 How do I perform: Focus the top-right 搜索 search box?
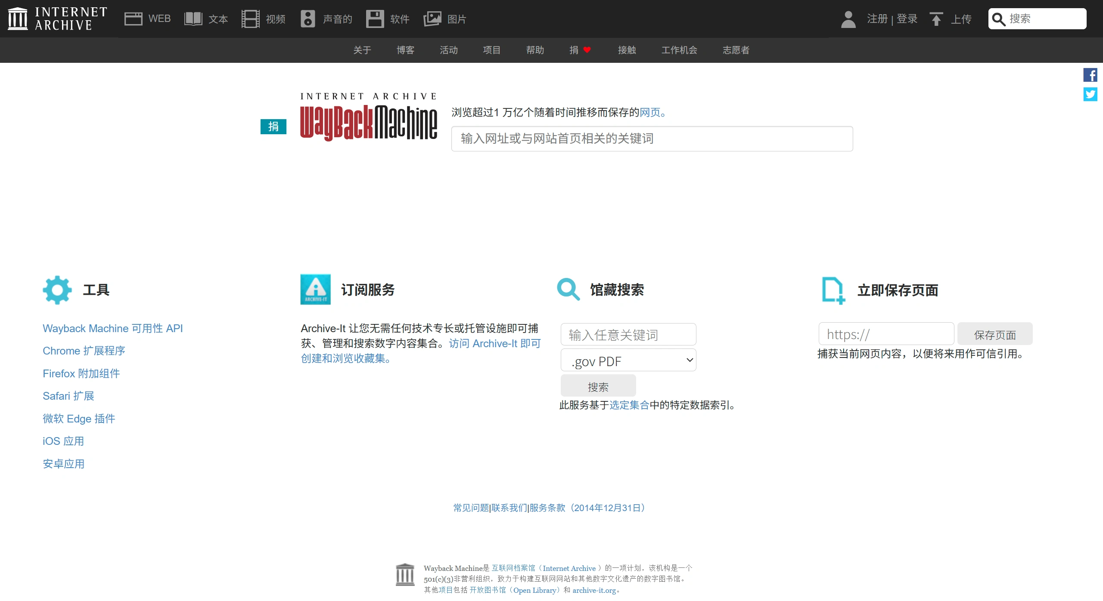[x=1037, y=19]
